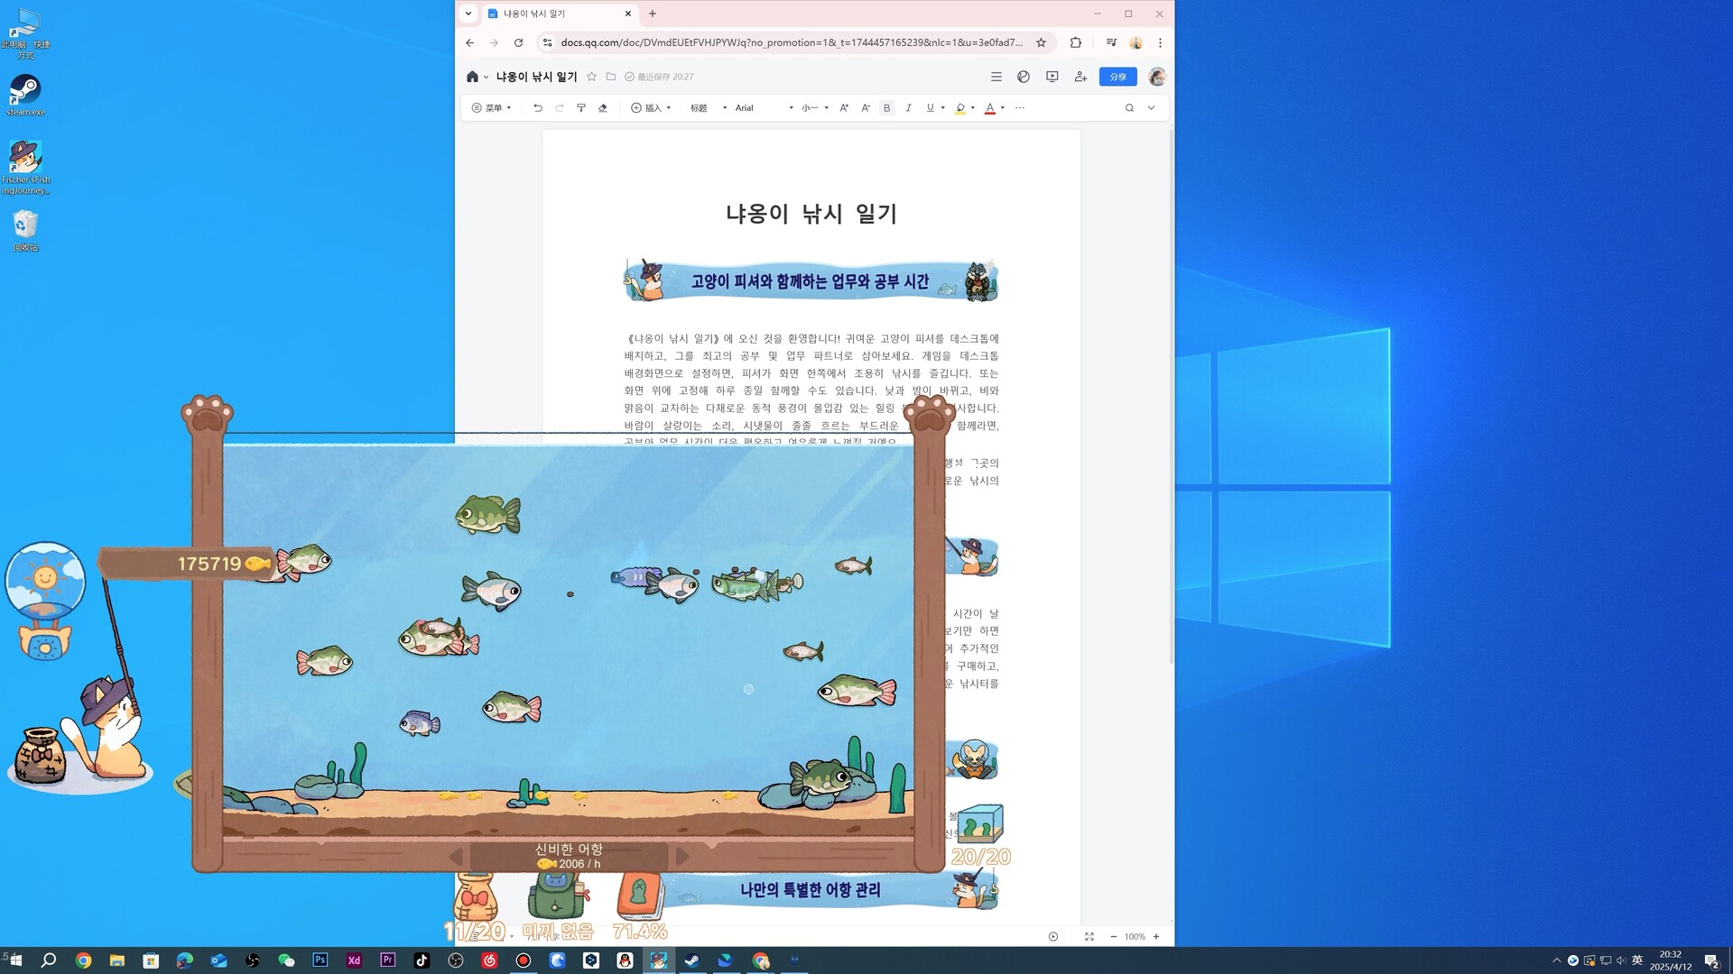Bookmark this page with star icon
1733x974 pixels.
1041,42
